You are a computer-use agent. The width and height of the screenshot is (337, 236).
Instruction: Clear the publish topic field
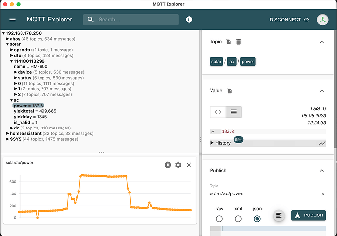tap(323, 194)
